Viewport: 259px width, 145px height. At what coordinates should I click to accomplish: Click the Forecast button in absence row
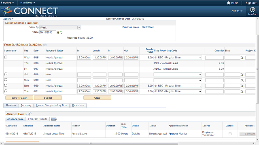point(248,134)
